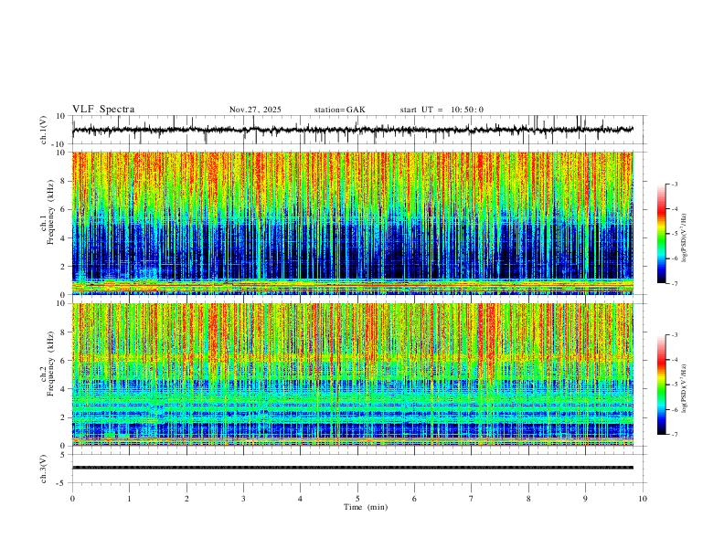Click the upper colorbar's log(PSD) label
Viewport: 724px width, 559px height.
[x=685, y=237]
